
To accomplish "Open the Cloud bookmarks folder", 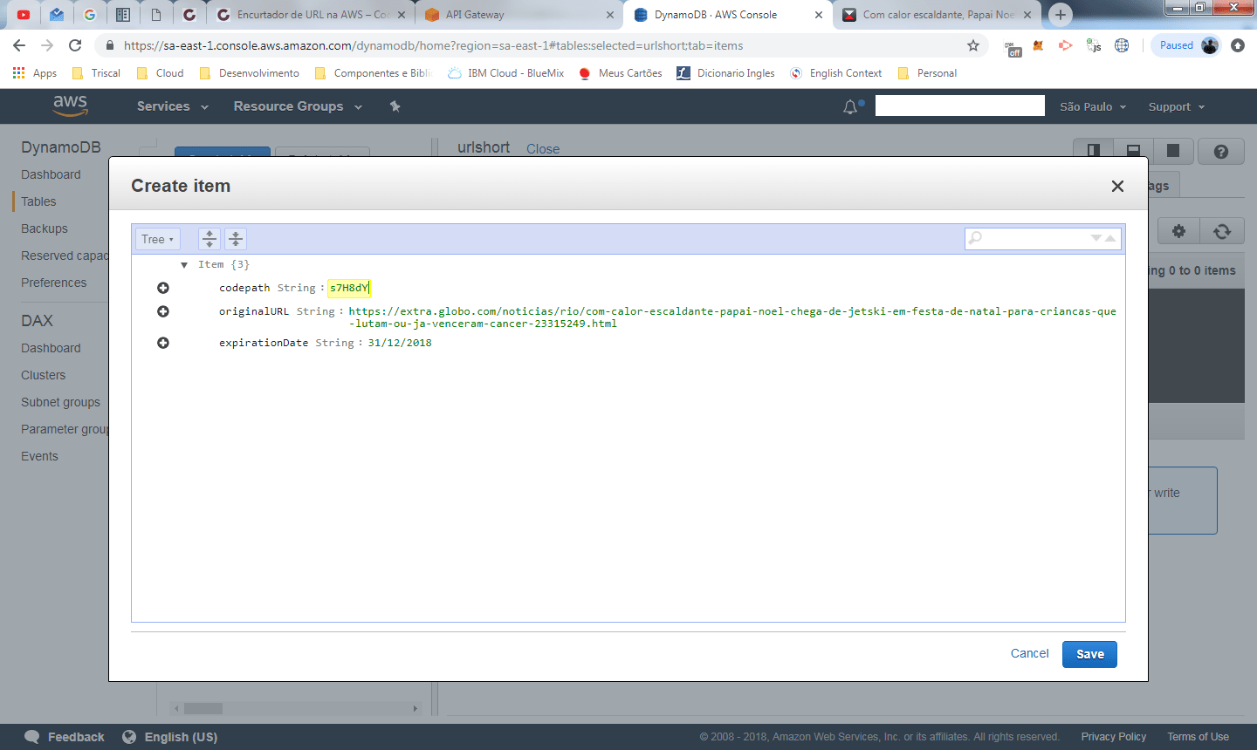I will tap(161, 73).
